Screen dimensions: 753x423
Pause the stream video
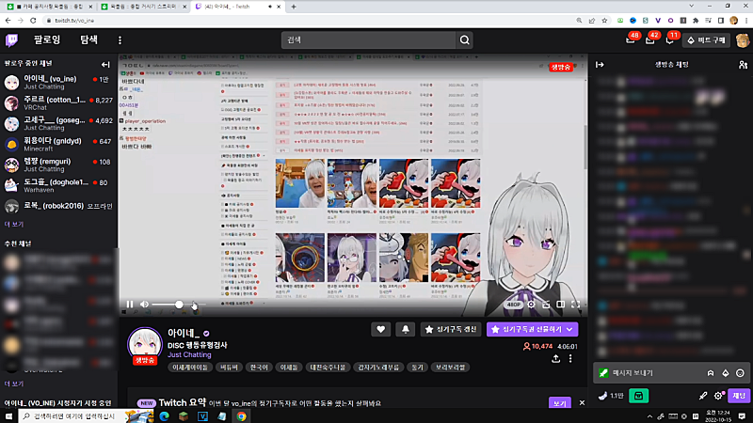pyautogui.click(x=130, y=304)
